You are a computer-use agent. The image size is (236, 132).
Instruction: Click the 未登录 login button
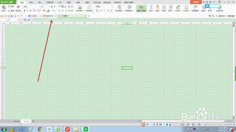[196, 2]
